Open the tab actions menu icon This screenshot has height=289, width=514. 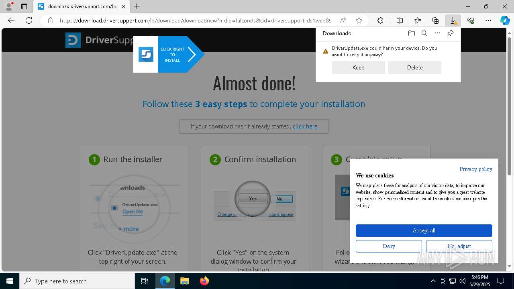(24, 6)
